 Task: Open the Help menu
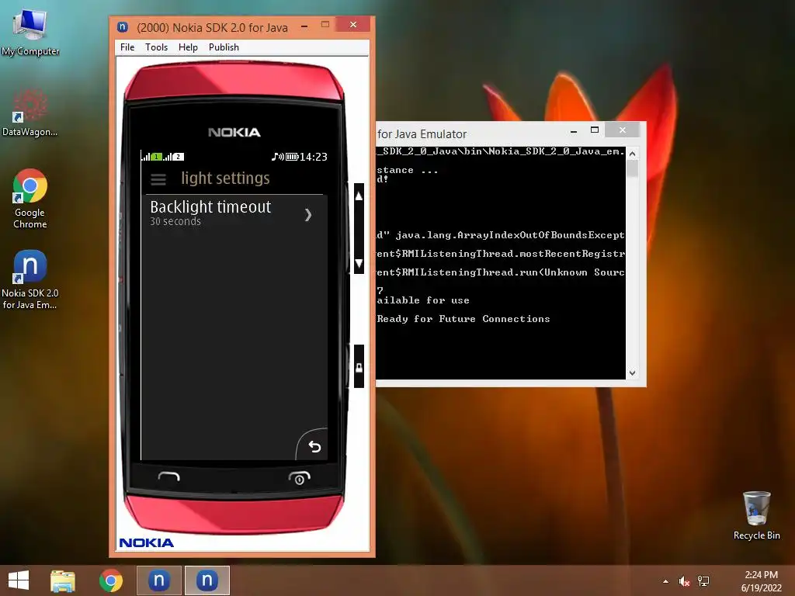tap(188, 47)
